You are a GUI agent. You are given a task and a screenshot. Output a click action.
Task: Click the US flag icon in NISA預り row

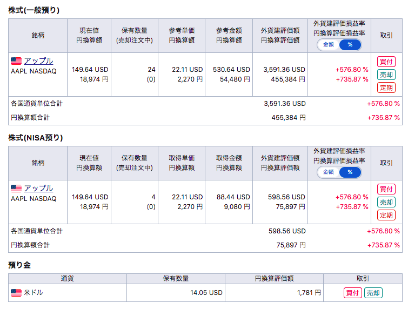(16, 189)
